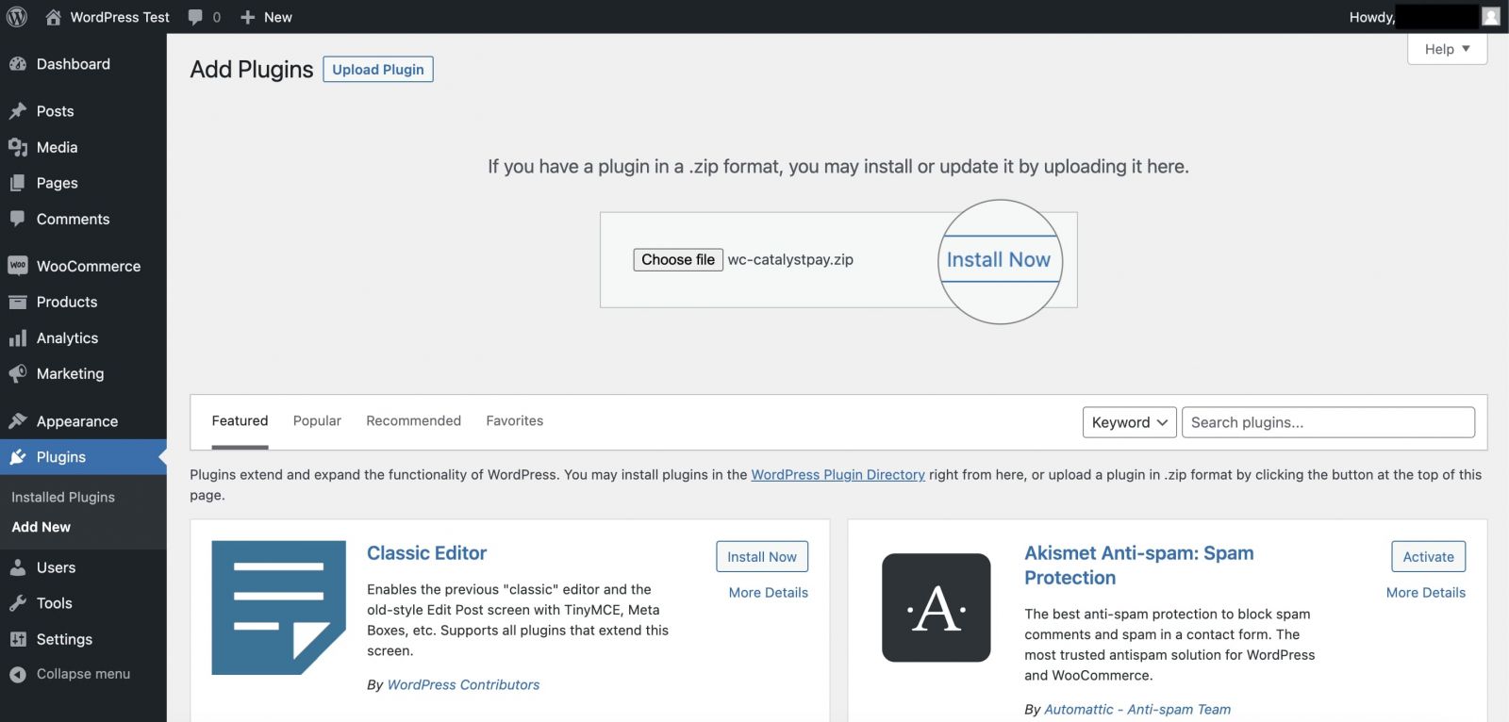This screenshot has width=1509, height=722.
Task: Switch to the Favorites tab
Action: [514, 421]
